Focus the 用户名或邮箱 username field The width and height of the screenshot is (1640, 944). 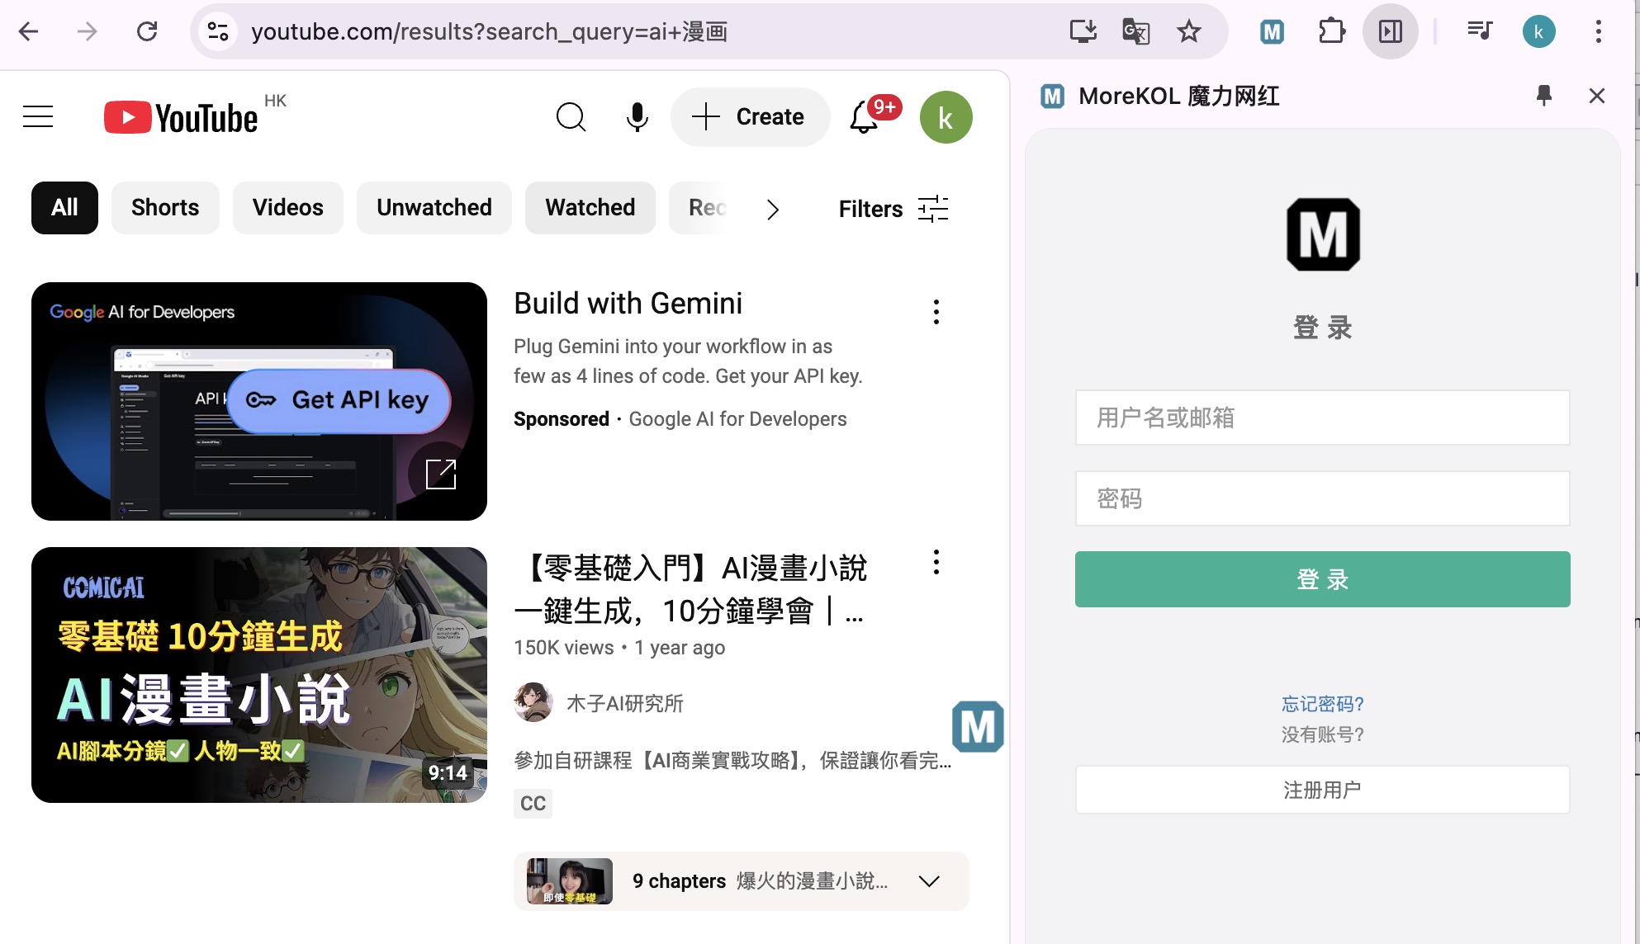(1322, 418)
